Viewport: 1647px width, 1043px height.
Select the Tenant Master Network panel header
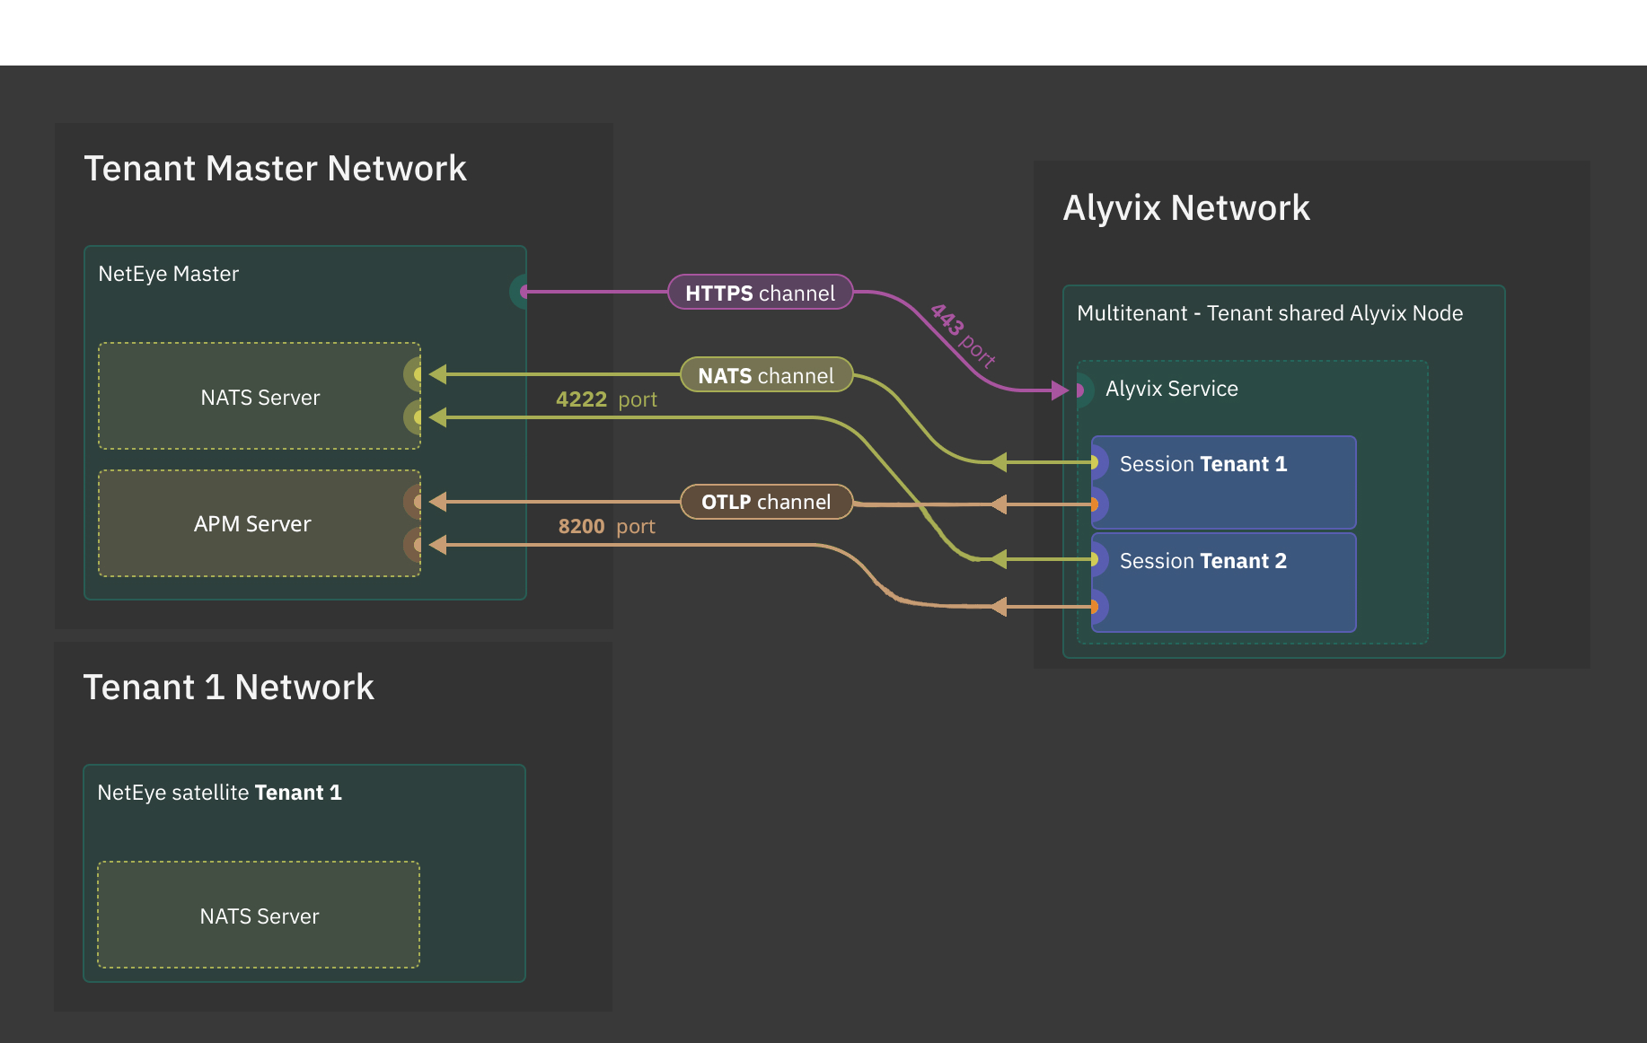tap(276, 168)
